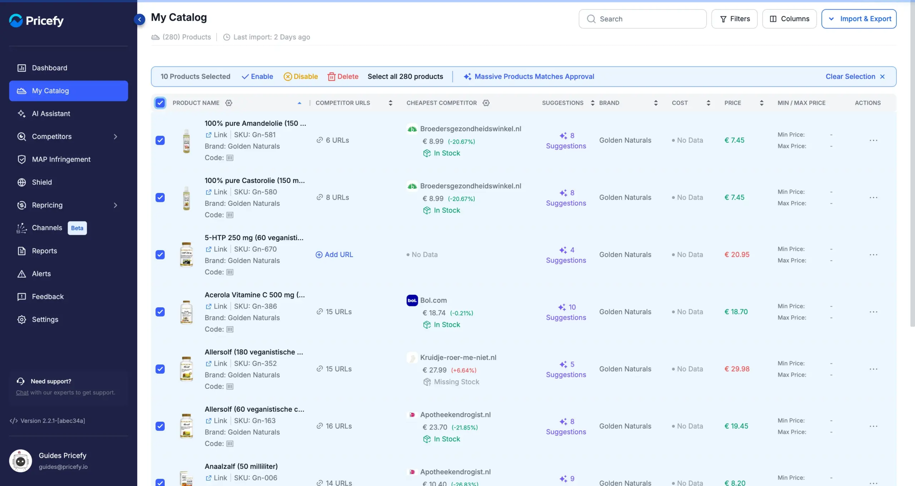Uncheck the Amandelolie product checkbox
The width and height of the screenshot is (915, 486).
click(x=160, y=140)
